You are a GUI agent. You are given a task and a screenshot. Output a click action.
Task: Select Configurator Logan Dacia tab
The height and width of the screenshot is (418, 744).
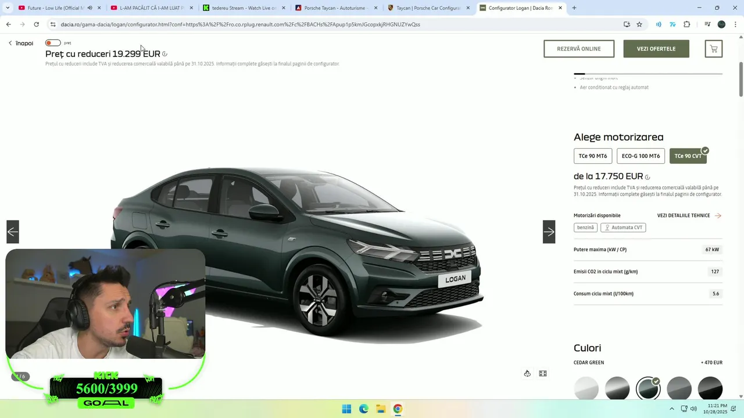coord(520,8)
